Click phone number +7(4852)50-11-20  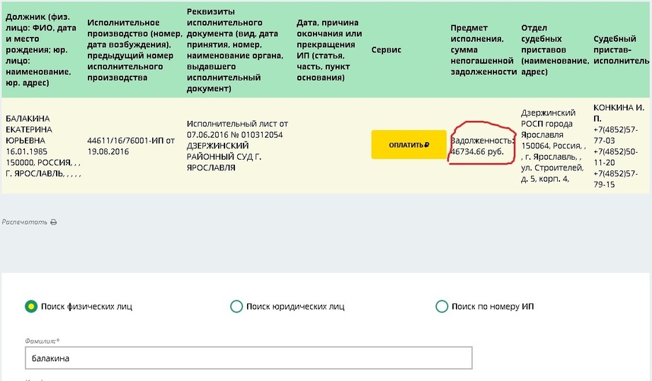615,157
